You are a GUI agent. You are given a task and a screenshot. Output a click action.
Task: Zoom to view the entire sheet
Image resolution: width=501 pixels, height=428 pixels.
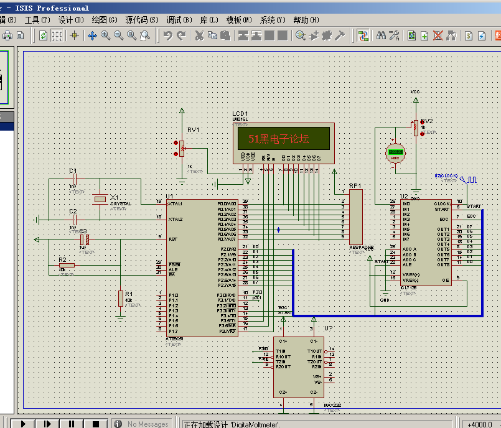(132, 35)
